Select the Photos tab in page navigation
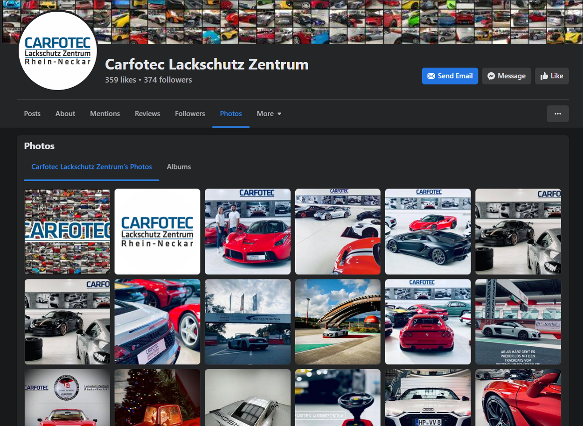 [x=231, y=113]
